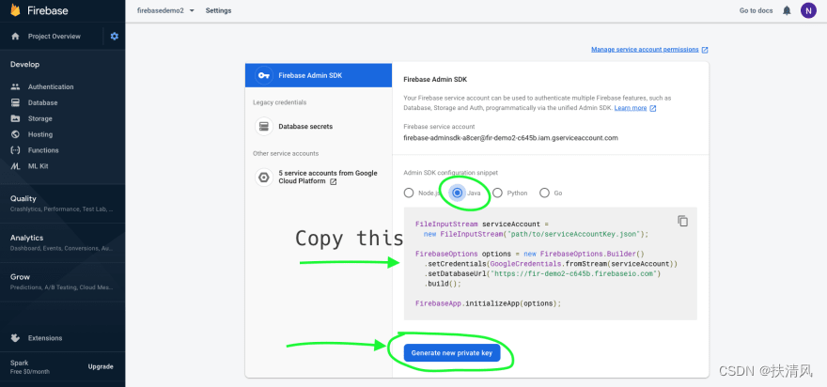Click the Authentication people icon
This screenshot has height=387, width=827.
tap(15, 87)
